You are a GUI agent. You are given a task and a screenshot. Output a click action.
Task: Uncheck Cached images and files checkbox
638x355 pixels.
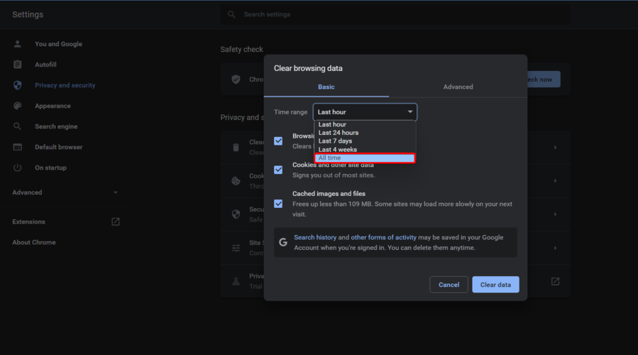tap(278, 204)
